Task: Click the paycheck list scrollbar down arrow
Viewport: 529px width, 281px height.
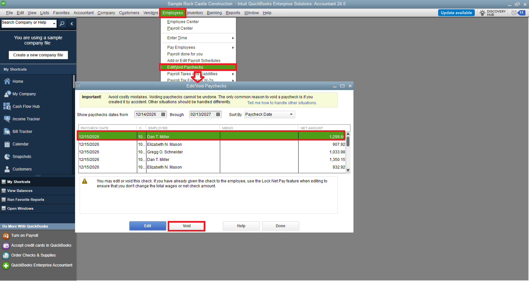Action: (348, 171)
